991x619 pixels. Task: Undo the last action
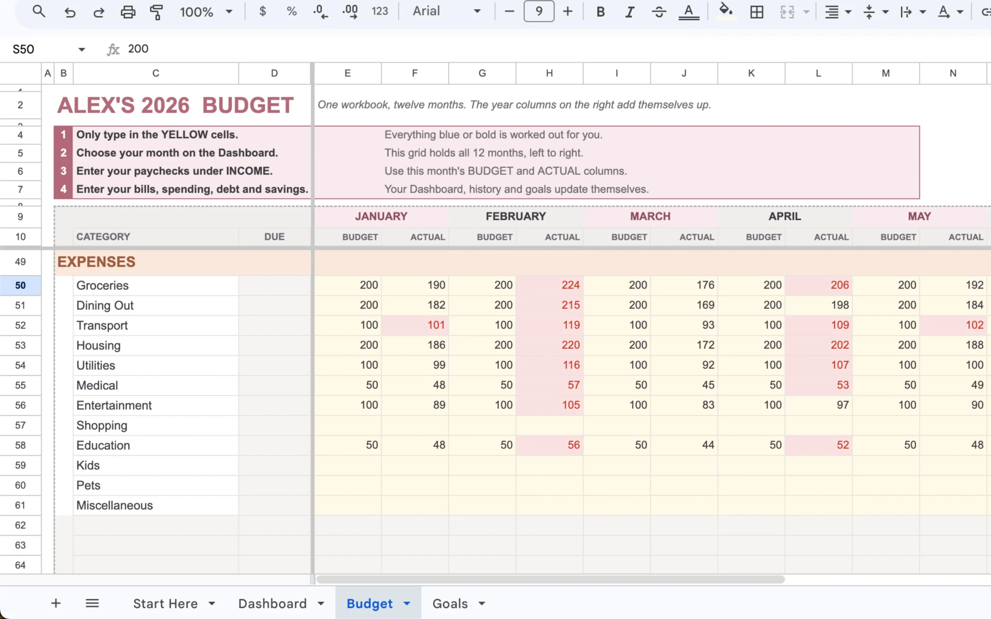coord(70,12)
